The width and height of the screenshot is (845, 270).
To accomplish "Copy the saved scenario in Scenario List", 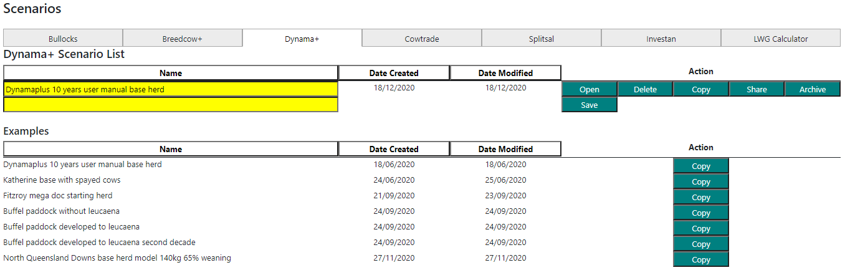I will 701,89.
